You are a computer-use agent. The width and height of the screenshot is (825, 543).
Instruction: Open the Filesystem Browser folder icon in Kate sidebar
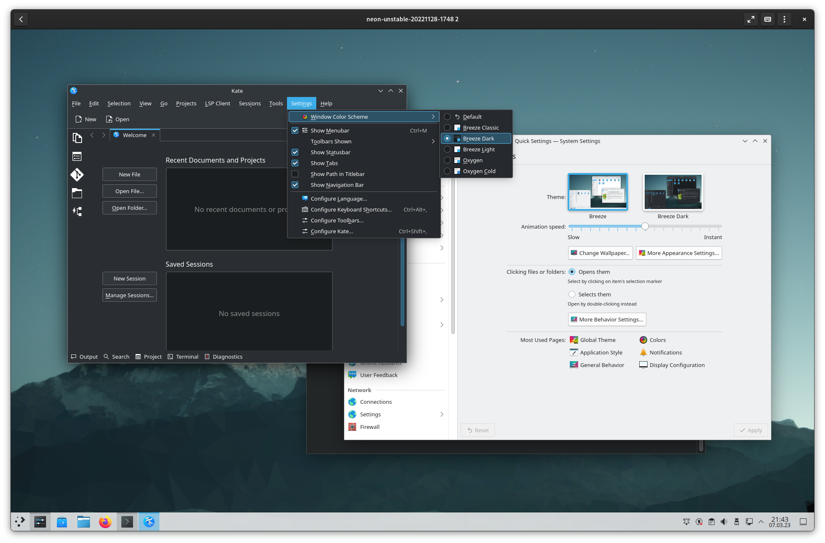[x=77, y=193]
